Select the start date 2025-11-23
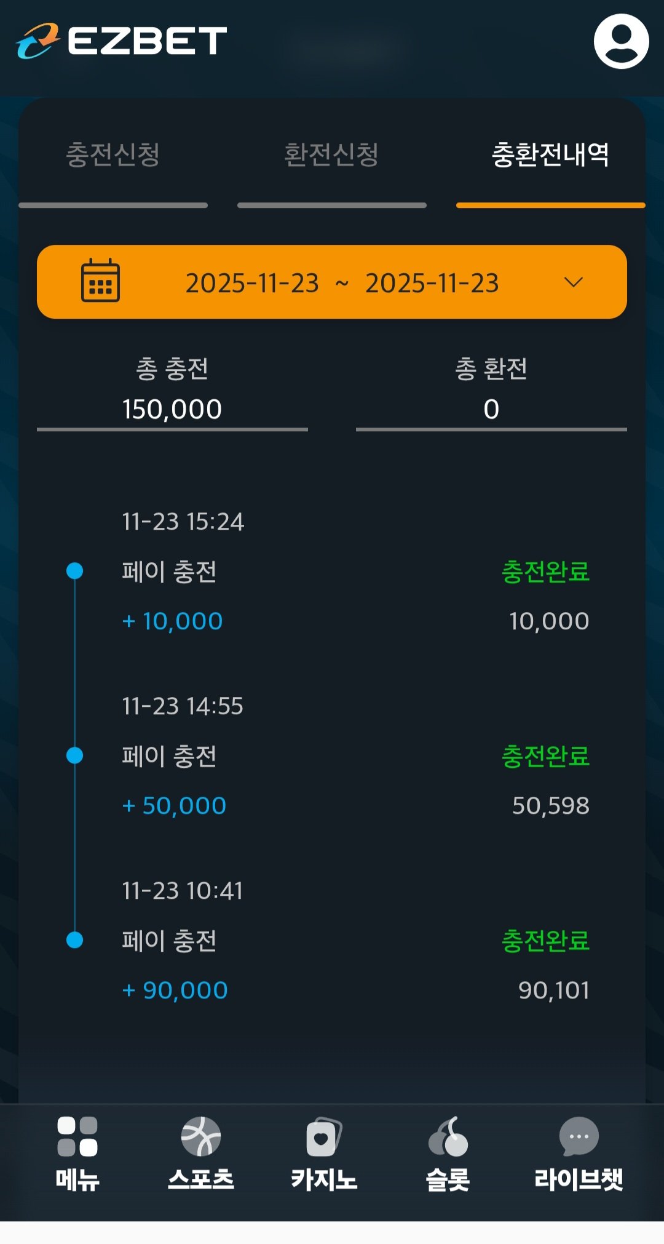 click(x=252, y=283)
